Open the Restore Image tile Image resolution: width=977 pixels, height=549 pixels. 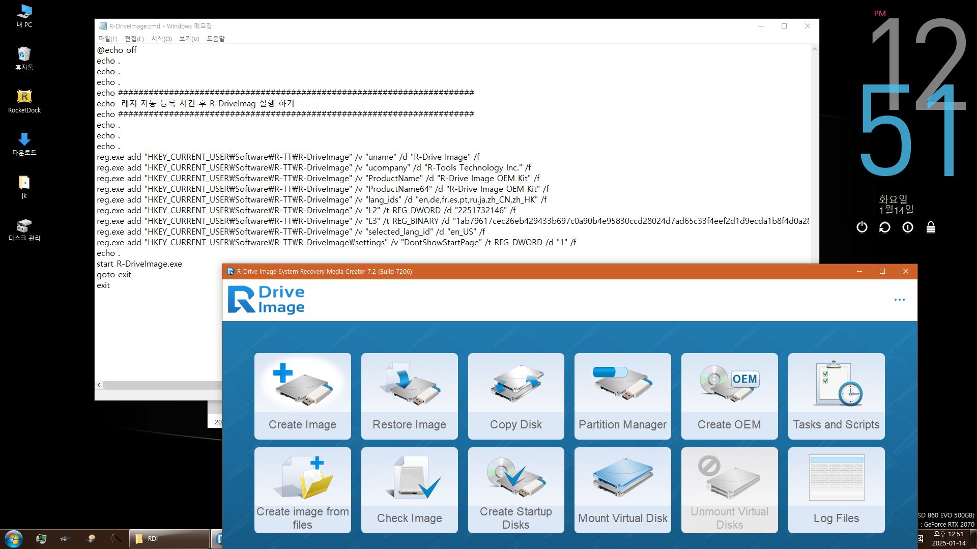click(409, 396)
